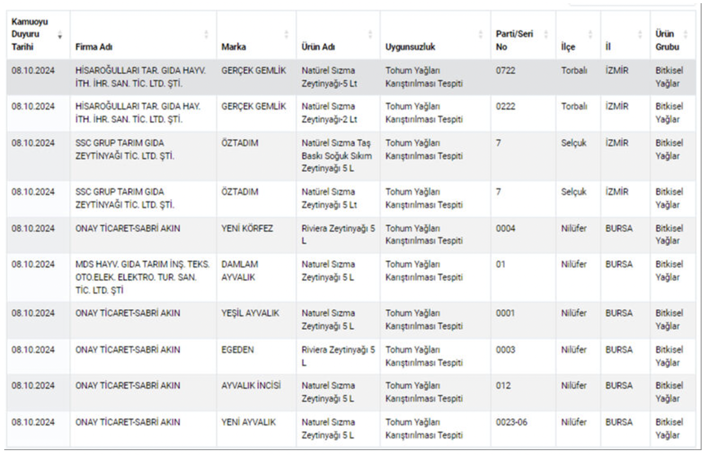
Task: Select brand YENİ AYVALIK
Action: (x=249, y=423)
